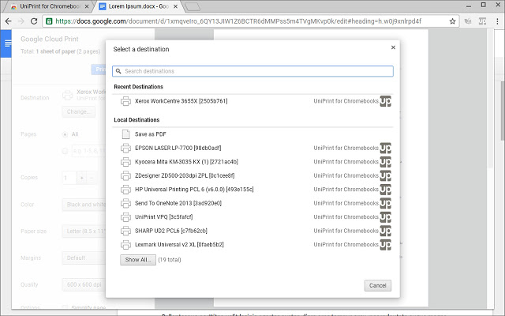Switch to UniPrint for Chromebooks tab
This screenshot has height=316, width=505.
(x=48, y=6)
